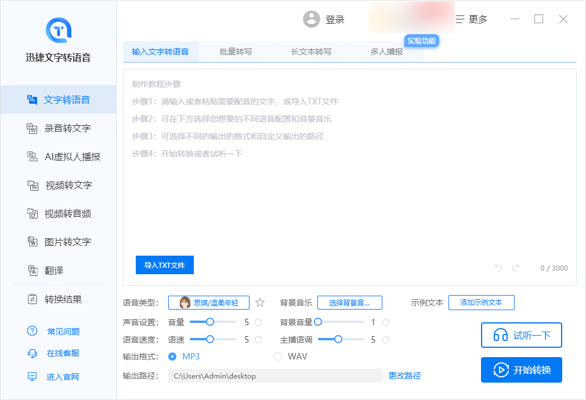Click the redo arrow in text editor
The height and width of the screenshot is (400, 586).
coord(516,268)
